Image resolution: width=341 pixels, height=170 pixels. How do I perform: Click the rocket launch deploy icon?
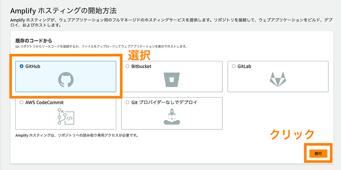(172, 116)
